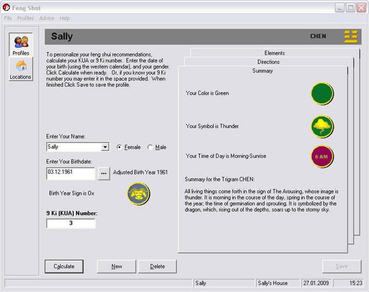Open the Locations house icon
369x292 pixels.
(21, 69)
